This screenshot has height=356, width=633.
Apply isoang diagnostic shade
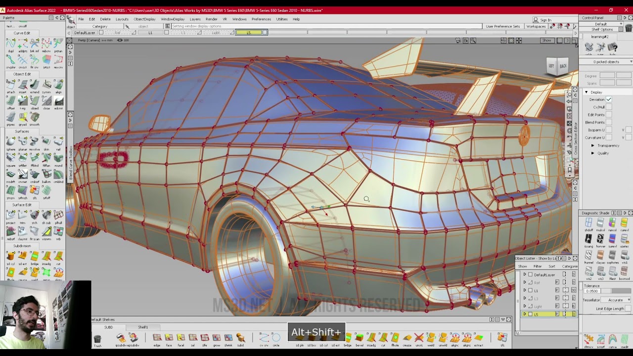[588, 240]
